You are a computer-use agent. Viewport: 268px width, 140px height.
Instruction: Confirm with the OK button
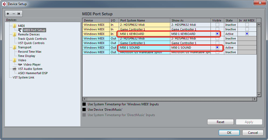[x=229, y=132]
